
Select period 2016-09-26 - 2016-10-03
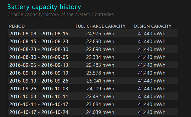point(39,89)
